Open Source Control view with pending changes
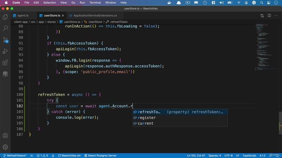 (x=5, y=40)
